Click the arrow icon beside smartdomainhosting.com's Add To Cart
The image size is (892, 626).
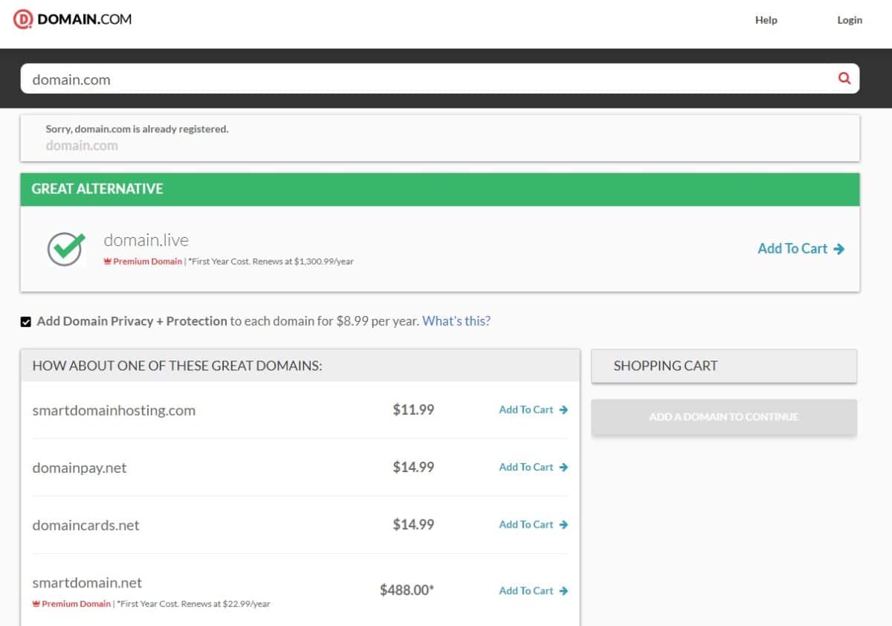[563, 410]
